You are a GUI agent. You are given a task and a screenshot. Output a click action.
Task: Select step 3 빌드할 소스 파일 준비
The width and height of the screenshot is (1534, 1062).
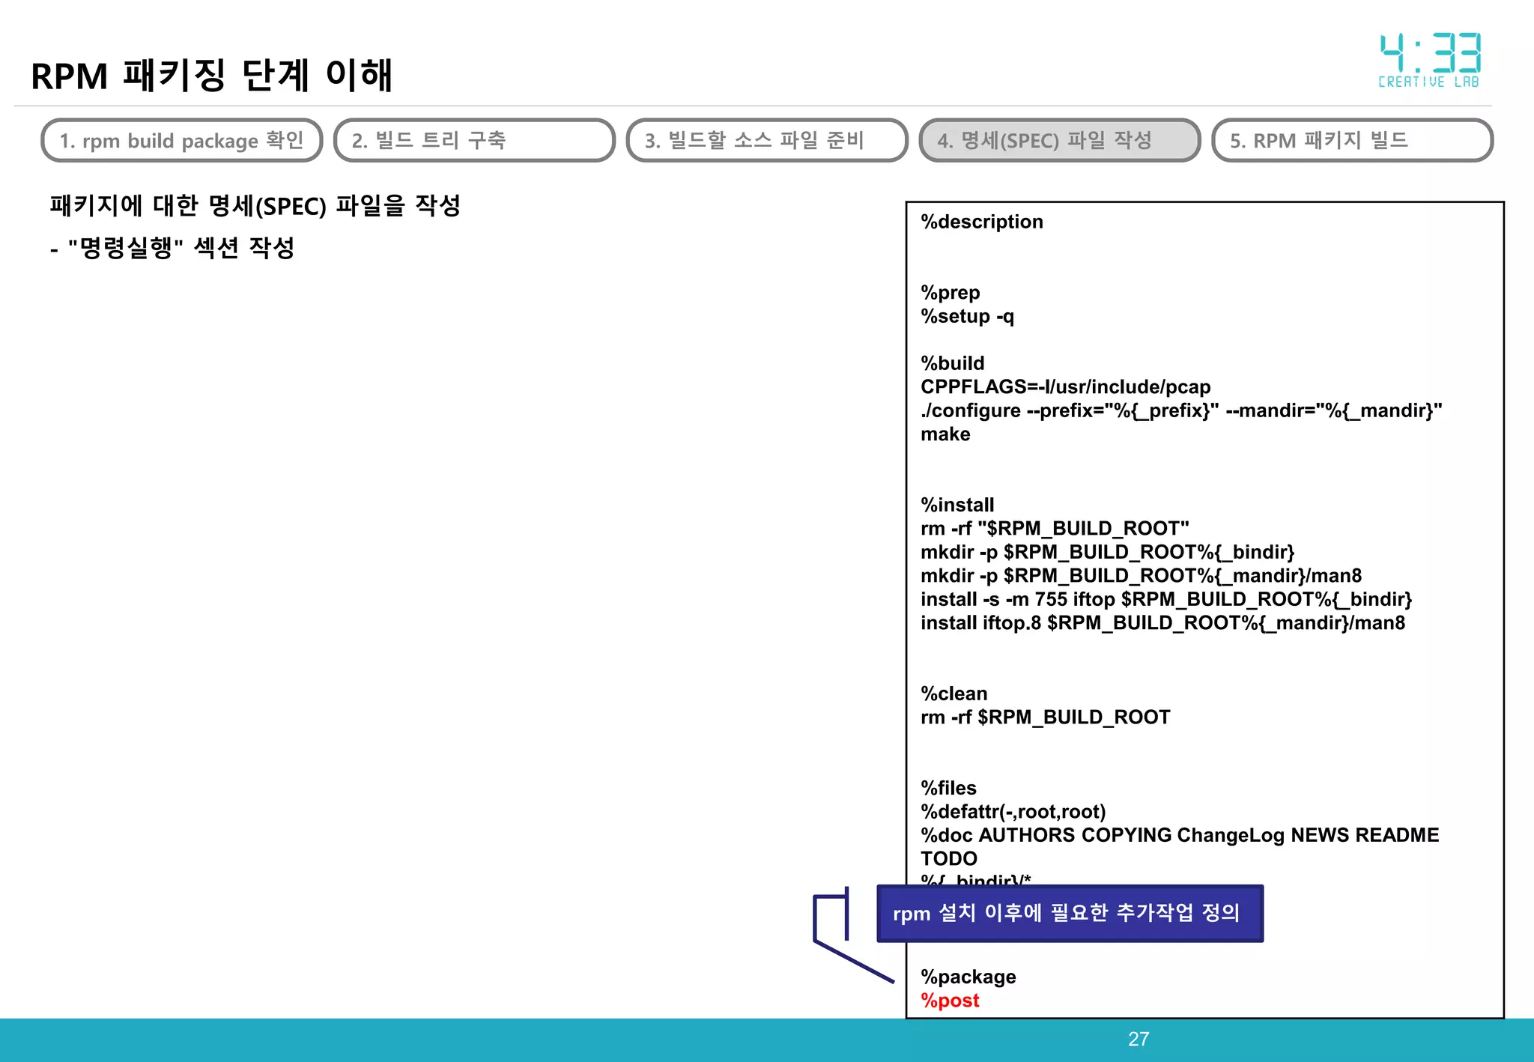coord(767,141)
